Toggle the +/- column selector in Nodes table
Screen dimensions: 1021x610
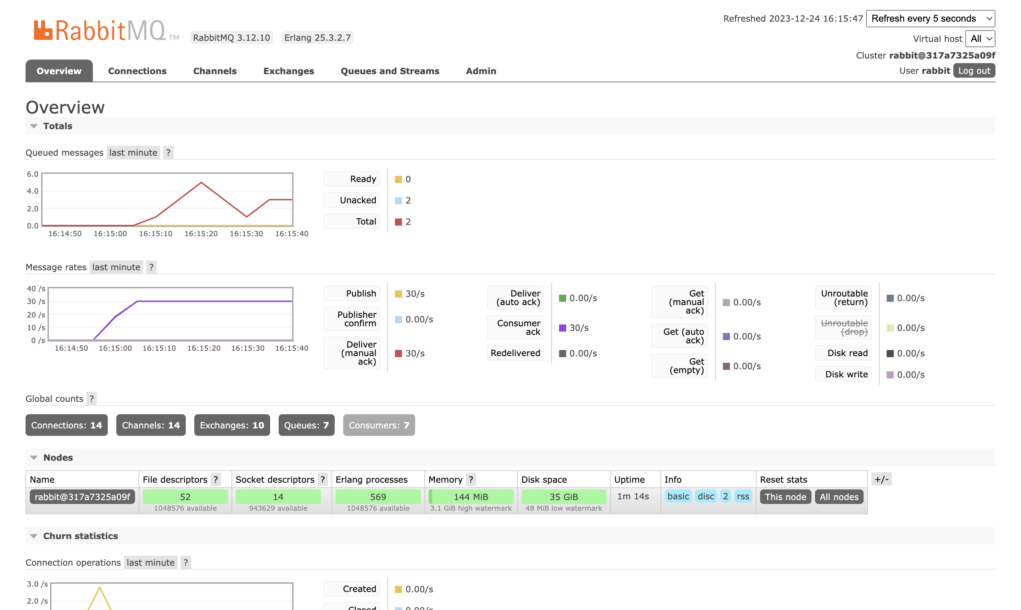pyautogui.click(x=881, y=479)
